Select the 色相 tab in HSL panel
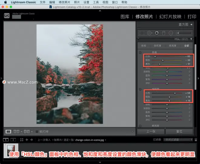Viewport: 200px width, 164px height. [x=144, y=46]
